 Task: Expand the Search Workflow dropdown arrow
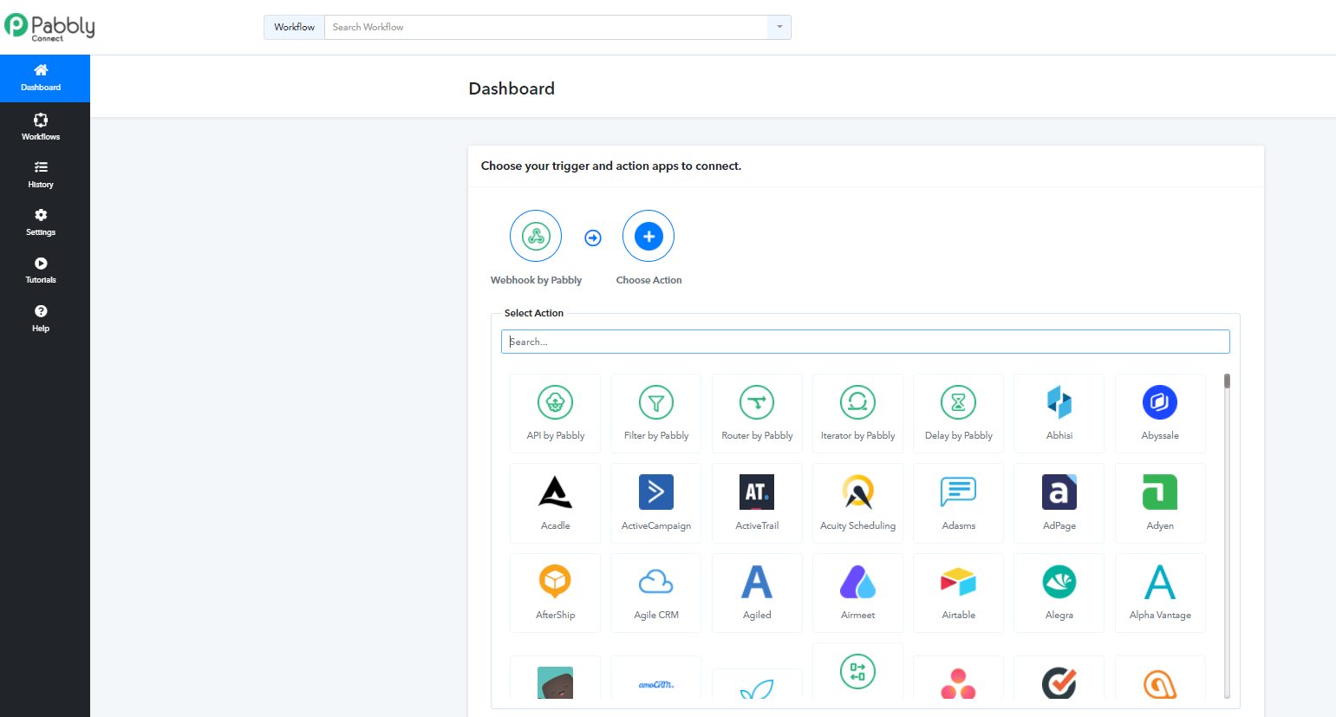pyautogui.click(x=779, y=27)
